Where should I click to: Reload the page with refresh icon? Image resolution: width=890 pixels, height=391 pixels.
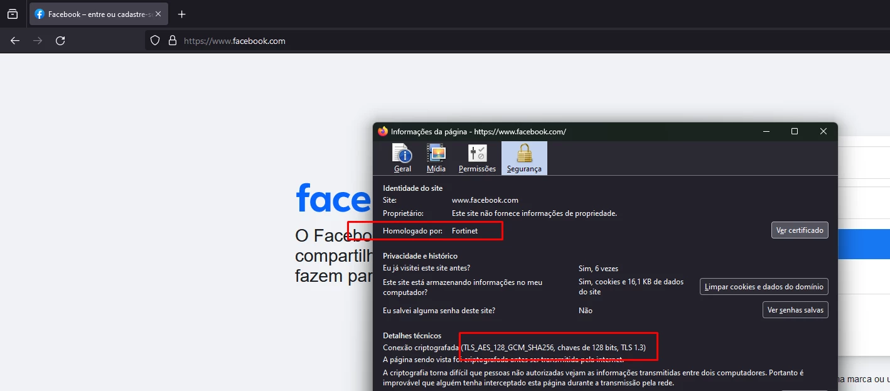point(60,41)
